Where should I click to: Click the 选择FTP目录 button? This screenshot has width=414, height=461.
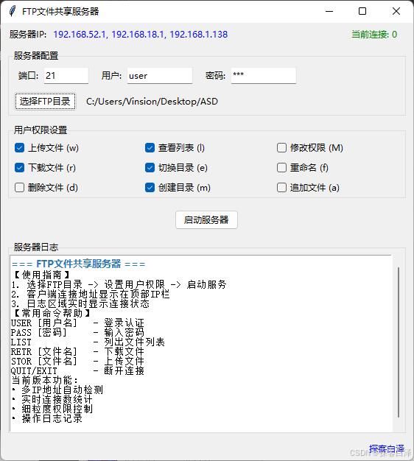coord(45,102)
